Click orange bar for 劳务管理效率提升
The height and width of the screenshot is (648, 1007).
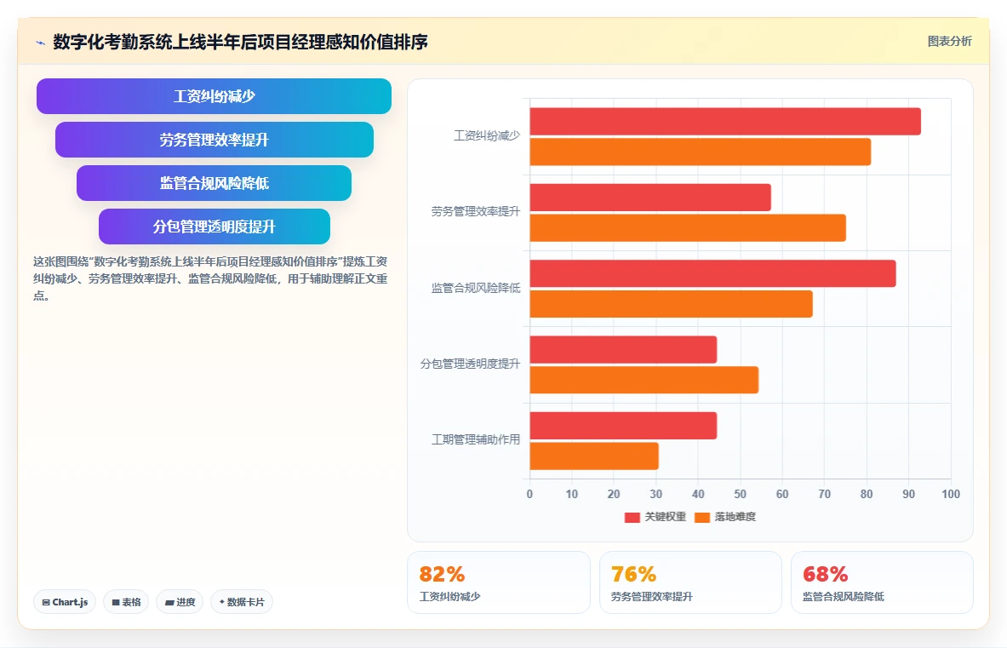(688, 228)
